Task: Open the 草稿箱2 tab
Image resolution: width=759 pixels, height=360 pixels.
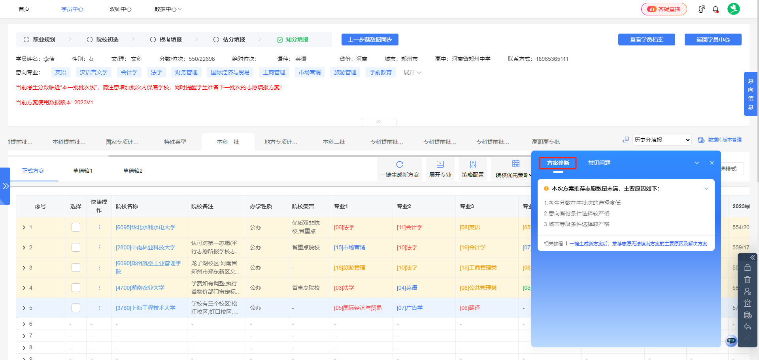Action: pos(133,171)
